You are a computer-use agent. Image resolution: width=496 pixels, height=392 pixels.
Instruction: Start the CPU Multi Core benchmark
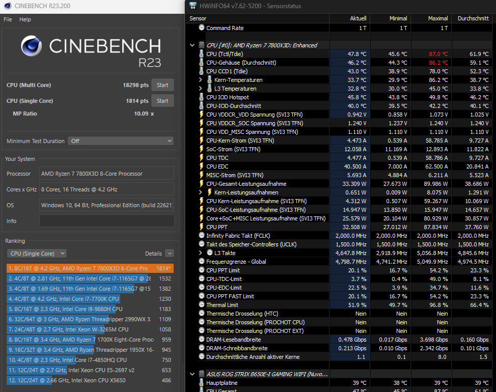point(162,85)
